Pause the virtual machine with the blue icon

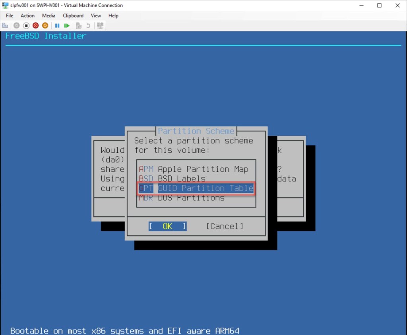coord(57,25)
